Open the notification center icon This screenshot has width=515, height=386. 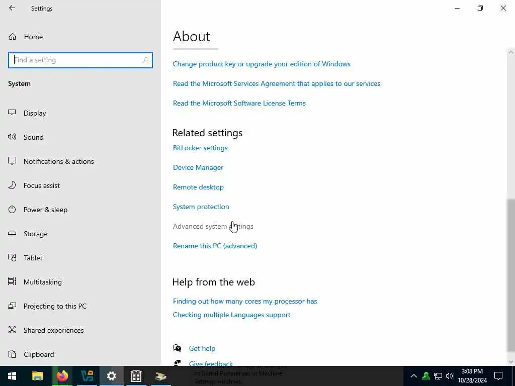click(x=498, y=376)
